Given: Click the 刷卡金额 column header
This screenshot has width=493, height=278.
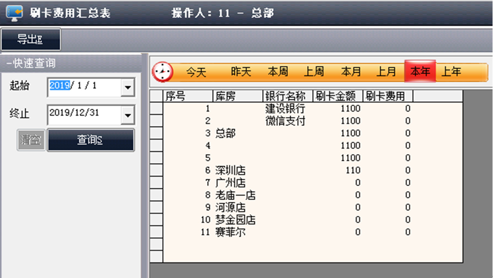Looking at the screenshot, I should (x=338, y=96).
